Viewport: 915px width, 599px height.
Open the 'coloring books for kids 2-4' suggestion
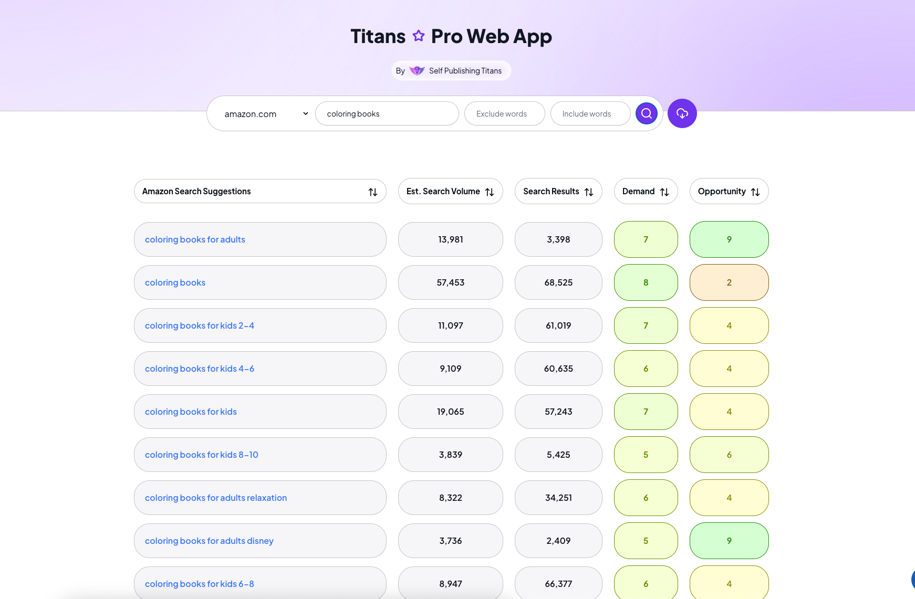click(199, 325)
